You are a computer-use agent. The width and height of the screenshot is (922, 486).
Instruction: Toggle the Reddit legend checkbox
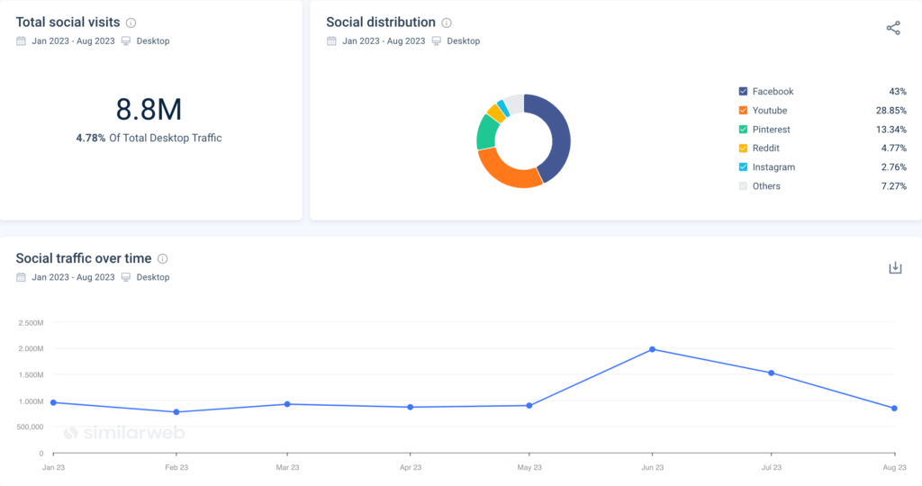pyautogui.click(x=743, y=148)
